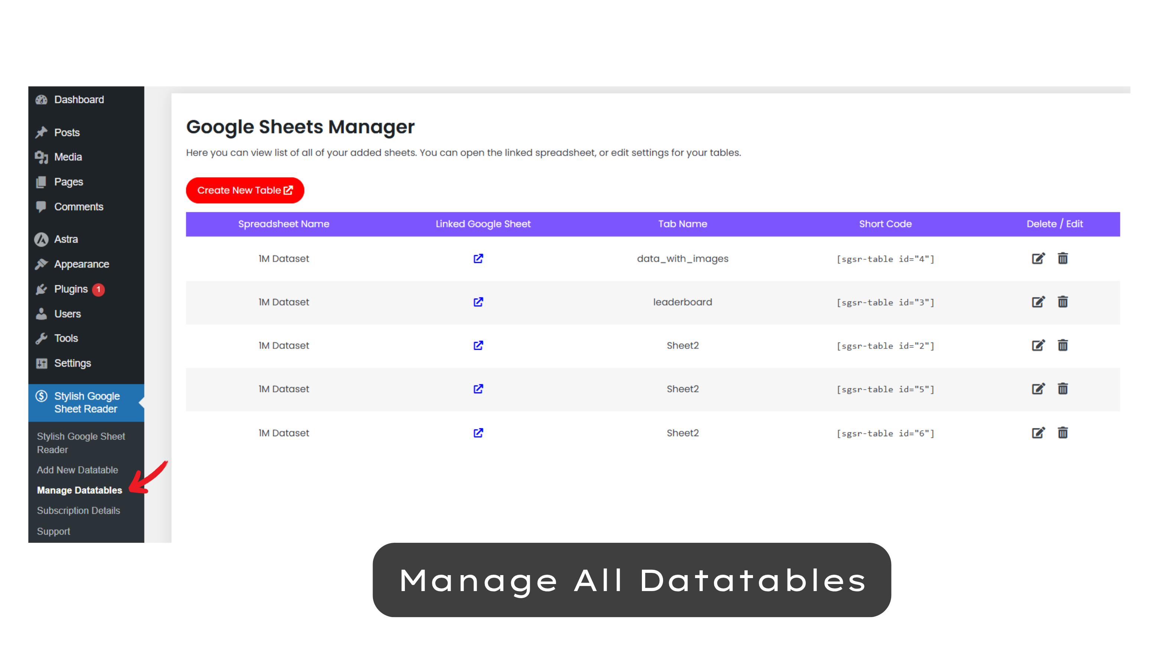Click the Dashboard gauge icon

(41, 100)
